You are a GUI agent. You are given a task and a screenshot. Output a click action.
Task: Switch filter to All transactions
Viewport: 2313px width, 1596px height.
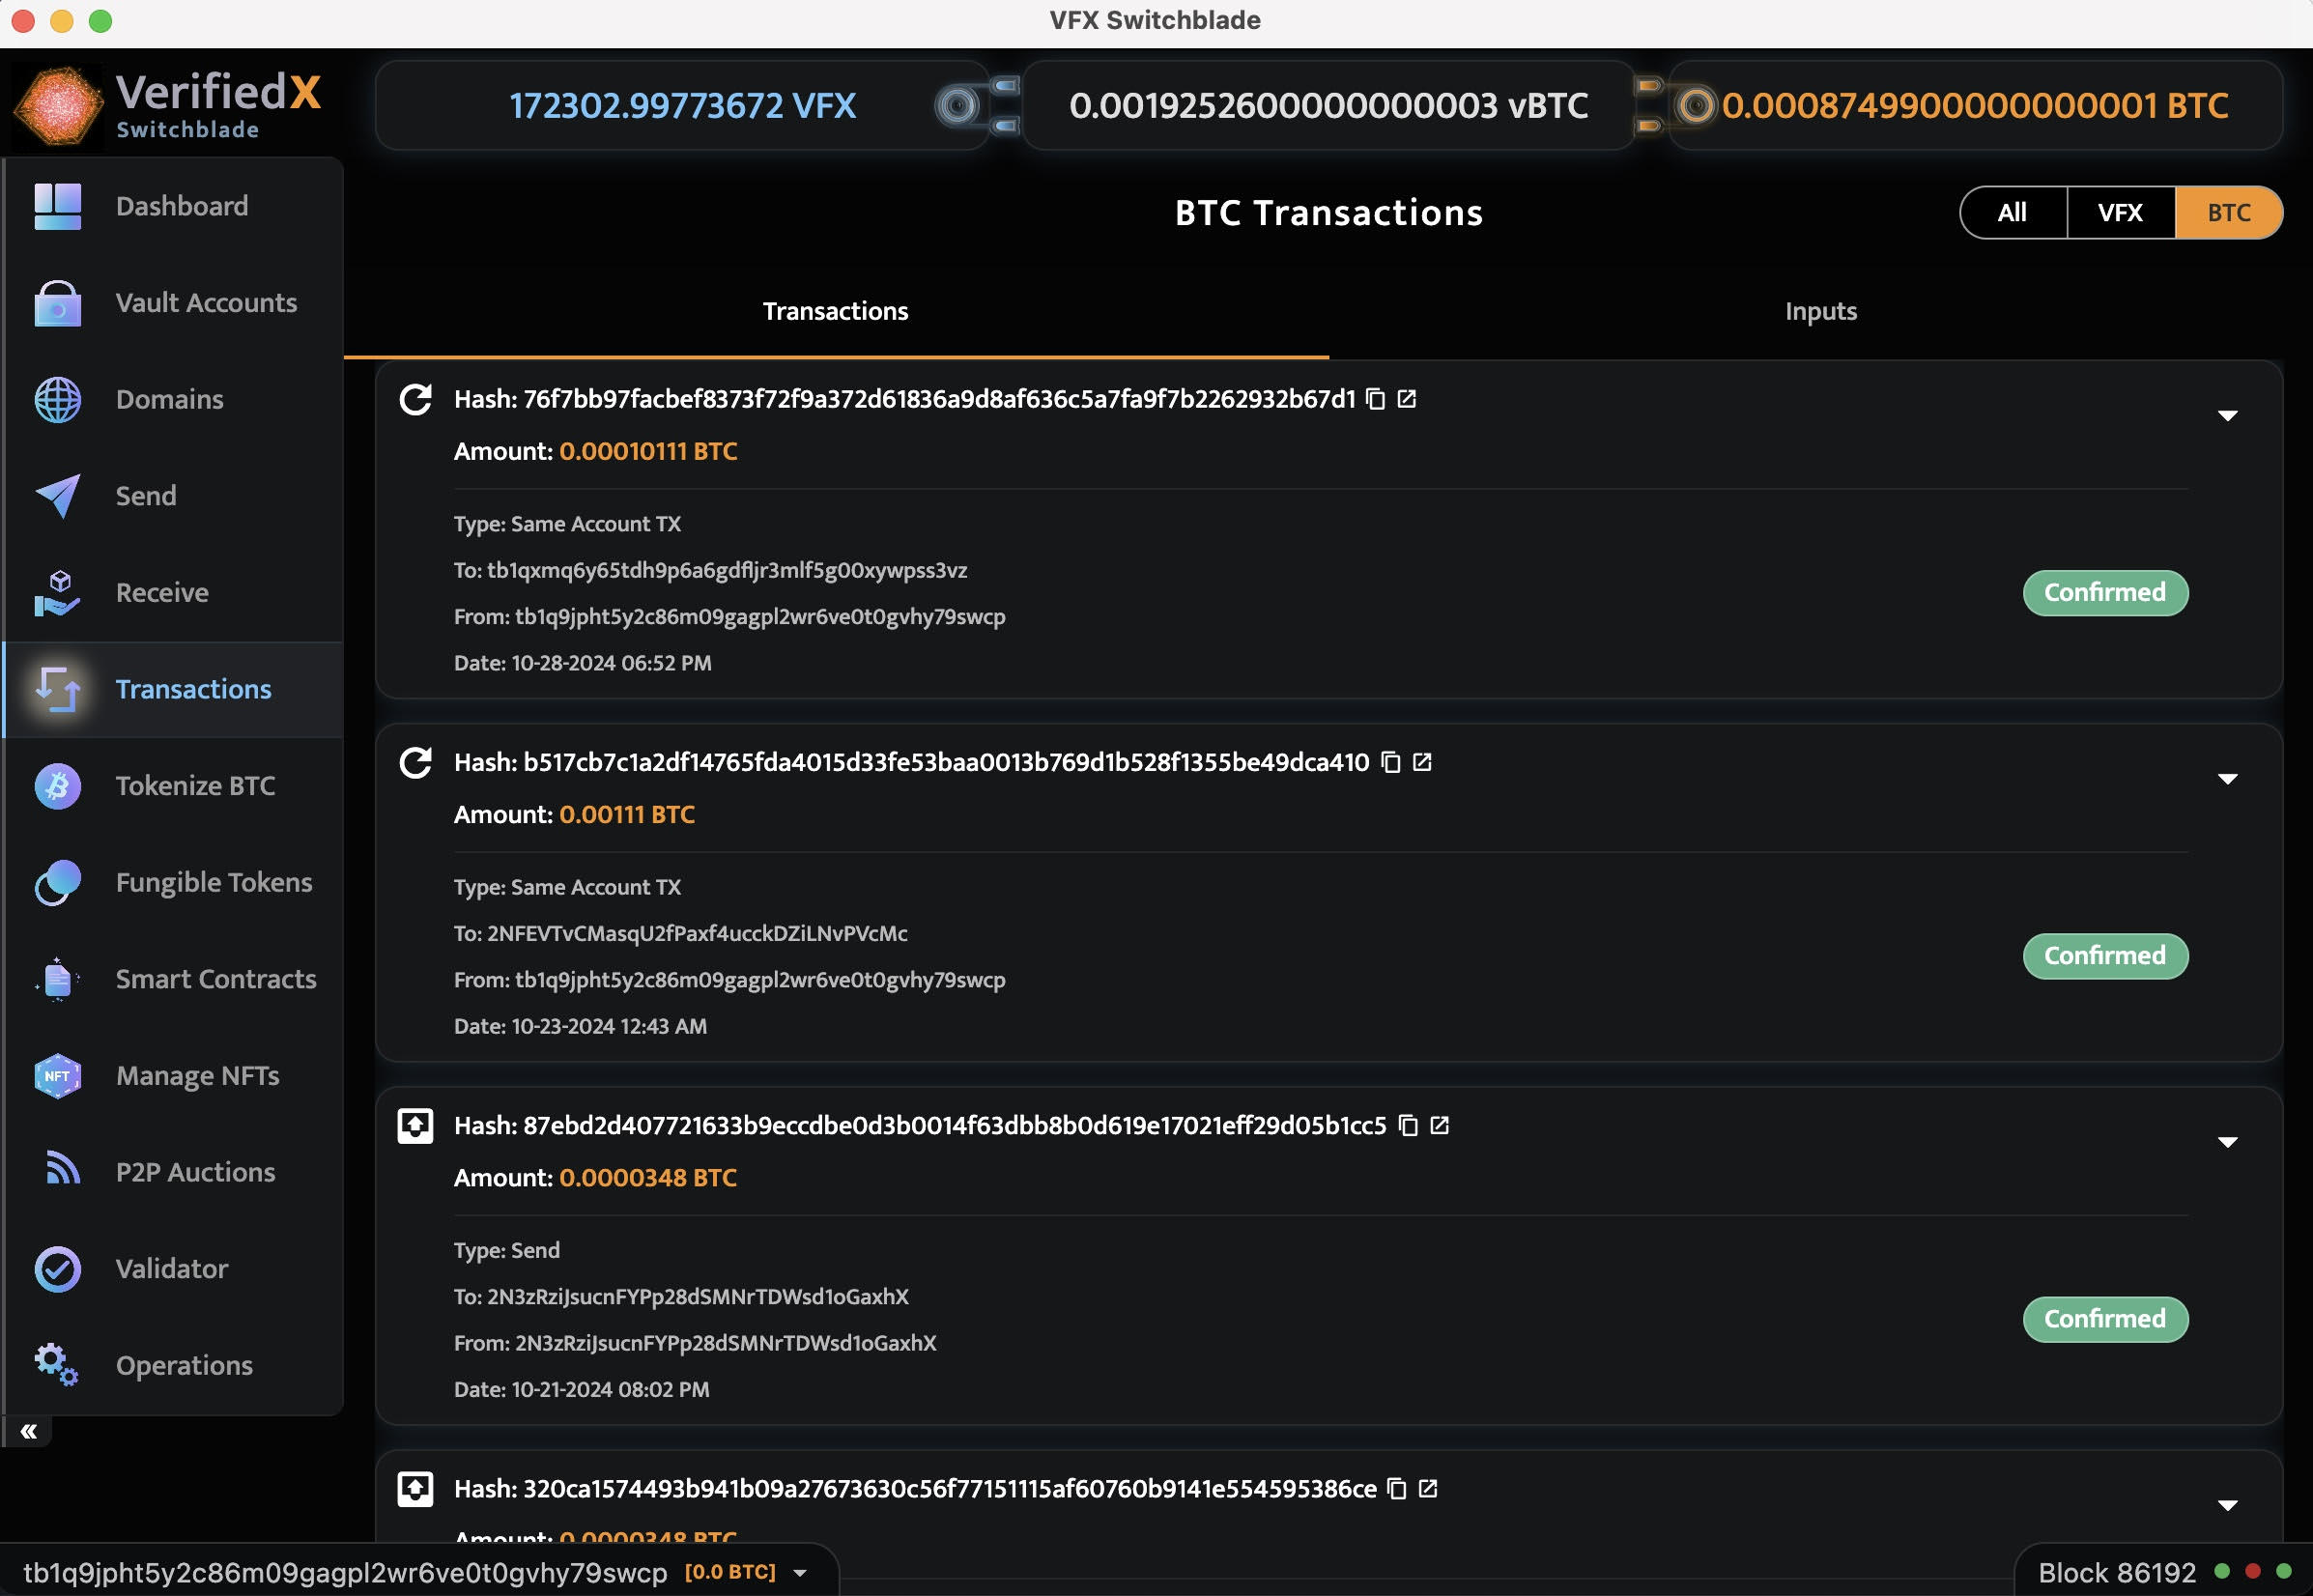click(x=2012, y=212)
